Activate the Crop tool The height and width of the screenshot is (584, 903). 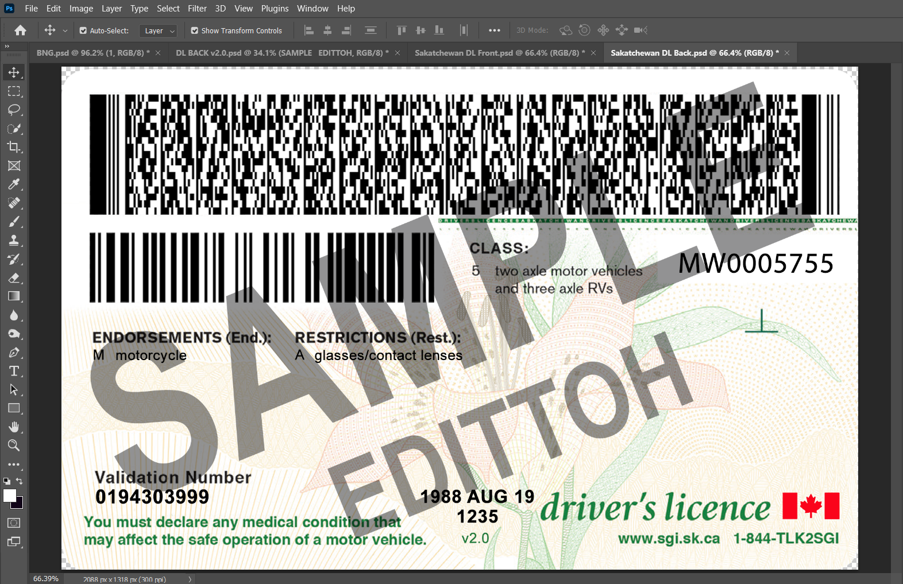point(14,147)
